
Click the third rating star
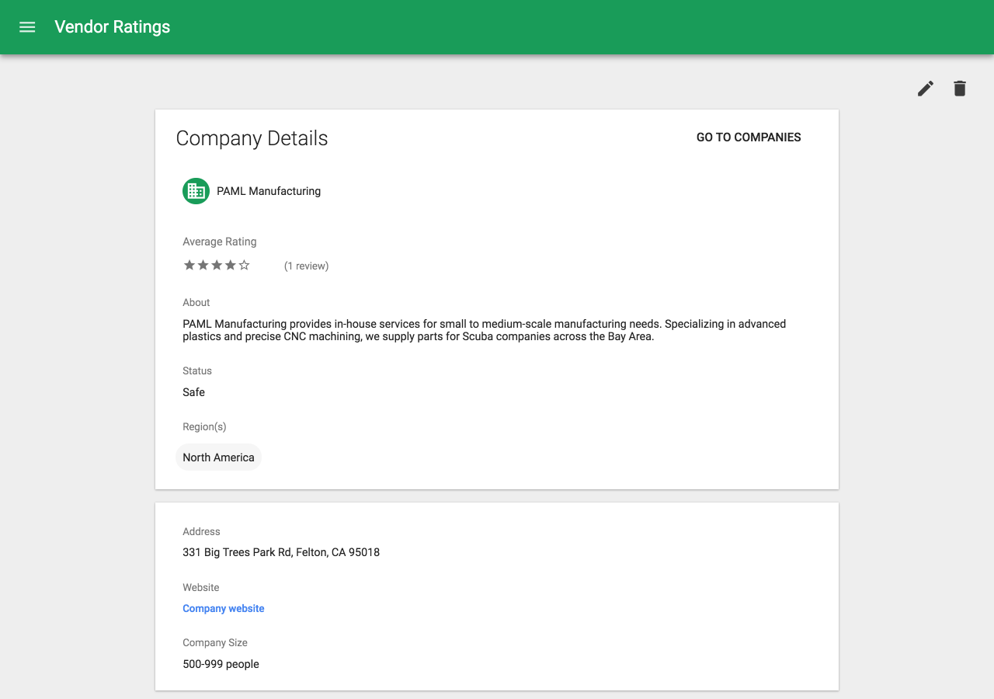click(x=217, y=266)
